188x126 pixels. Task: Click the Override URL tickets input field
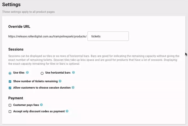(108, 36)
